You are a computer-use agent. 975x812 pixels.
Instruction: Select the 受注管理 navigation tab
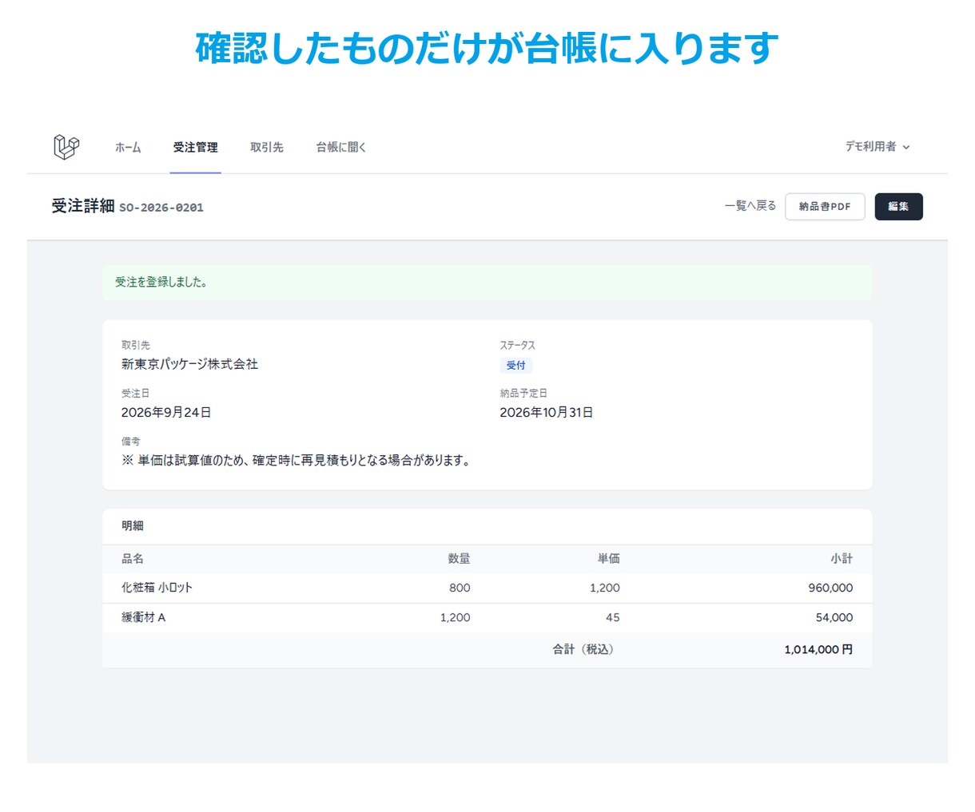click(x=195, y=147)
